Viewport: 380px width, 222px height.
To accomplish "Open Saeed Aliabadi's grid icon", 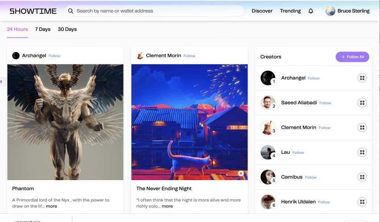I will click(362, 103).
